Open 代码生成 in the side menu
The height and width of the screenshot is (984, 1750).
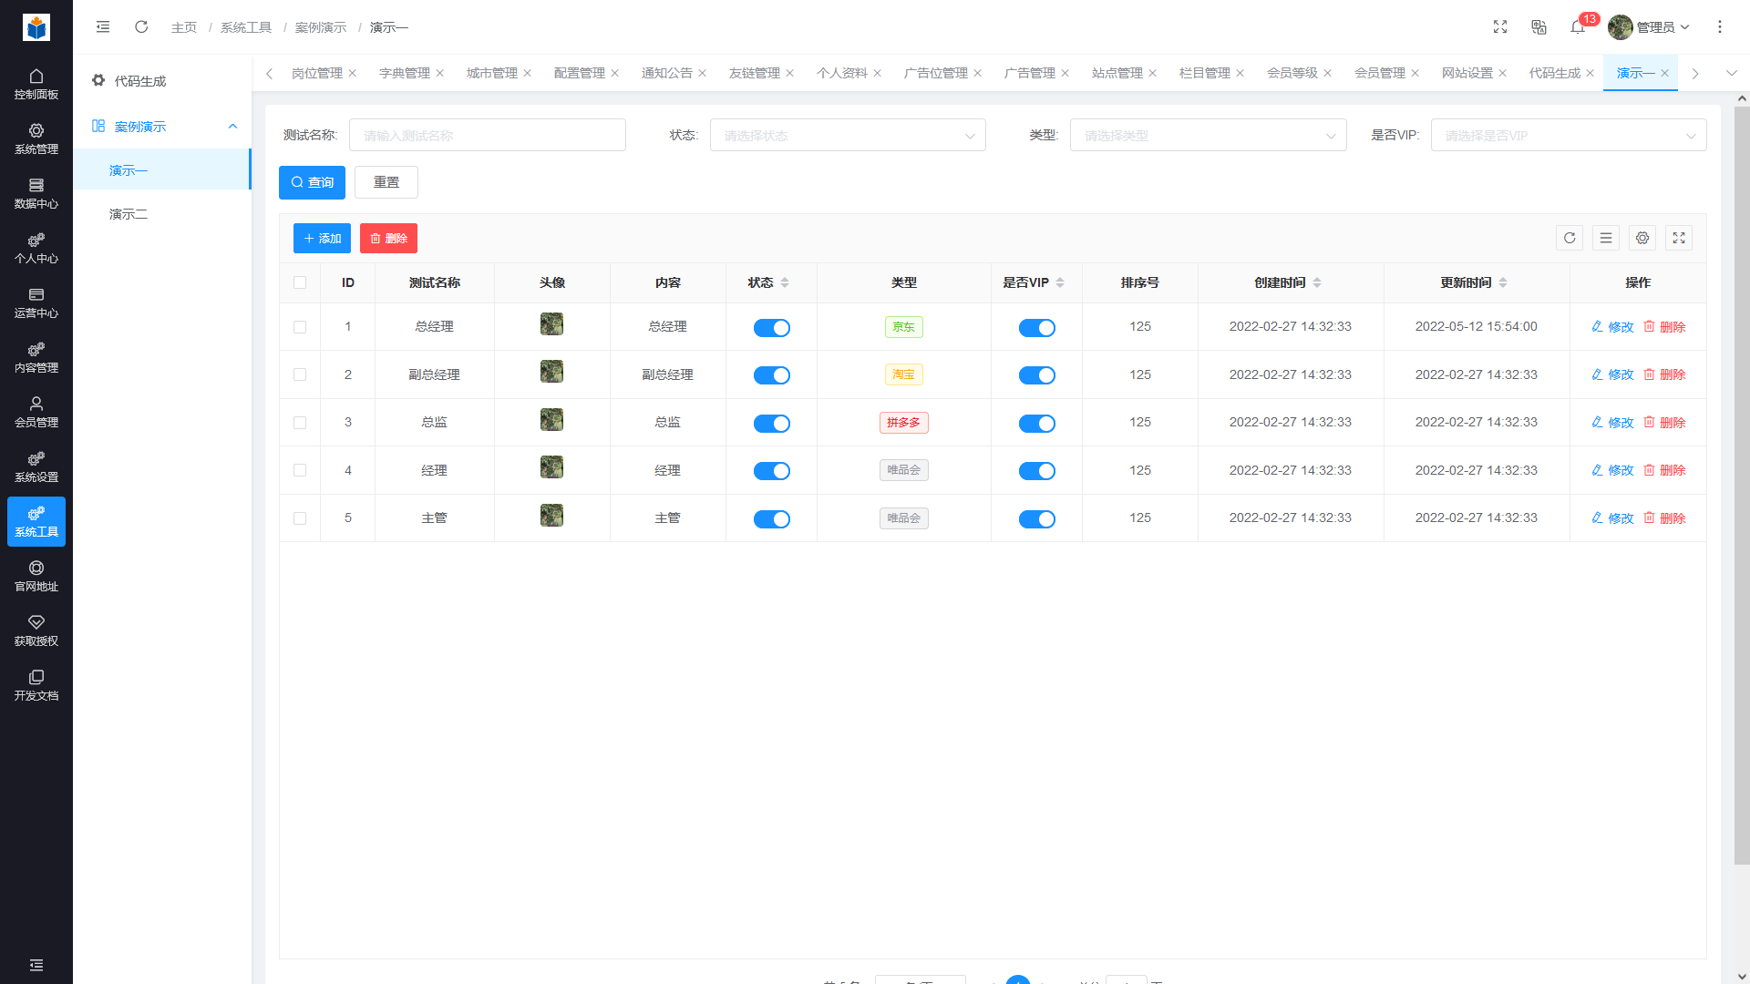pyautogui.click(x=162, y=81)
